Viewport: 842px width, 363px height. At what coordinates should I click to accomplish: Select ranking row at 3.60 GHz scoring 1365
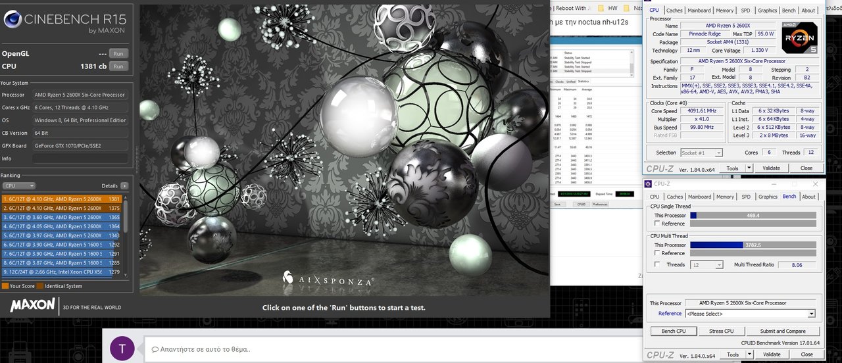click(x=62, y=217)
